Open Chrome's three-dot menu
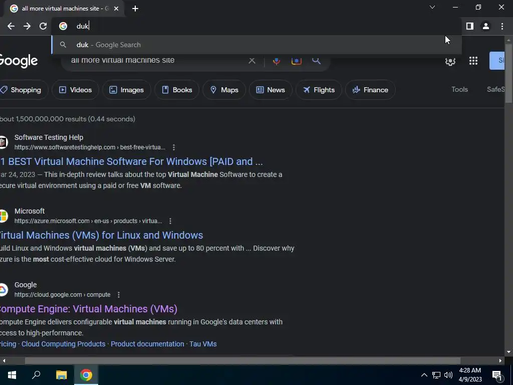 click(502, 26)
